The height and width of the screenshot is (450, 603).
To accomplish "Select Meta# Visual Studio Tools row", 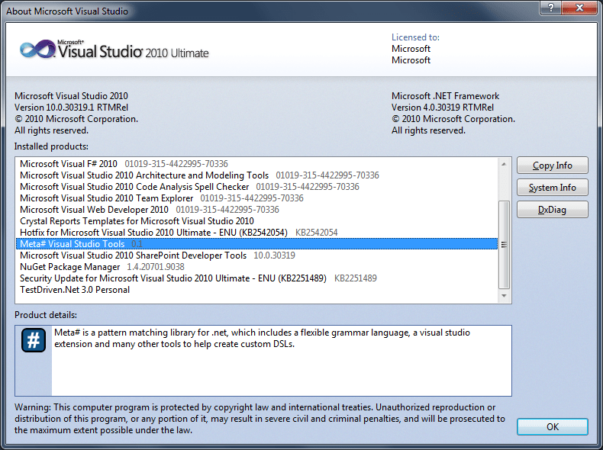I will [x=256, y=244].
